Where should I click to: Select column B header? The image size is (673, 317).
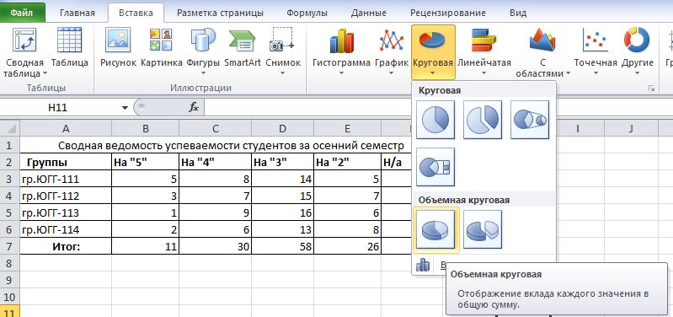[x=145, y=128]
